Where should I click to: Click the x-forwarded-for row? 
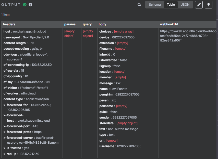pyautogui.click(x=27, y=107)
